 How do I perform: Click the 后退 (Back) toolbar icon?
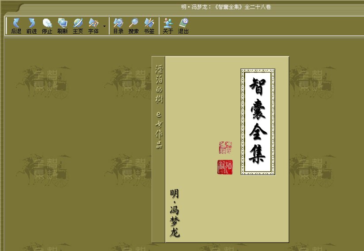click(x=16, y=26)
